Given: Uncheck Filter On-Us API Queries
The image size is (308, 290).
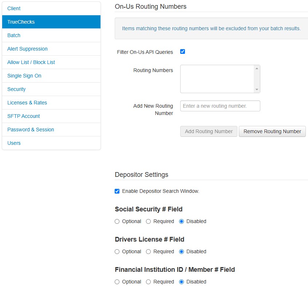Looking at the screenshot, I should [x=182, y=51].
